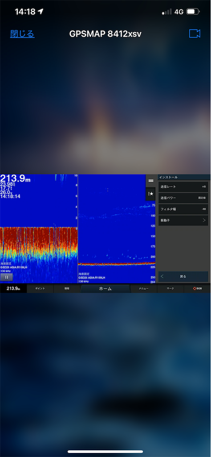Pause the sonar scrolling
The height and width of the screenshot is (457, 211).
6,277
